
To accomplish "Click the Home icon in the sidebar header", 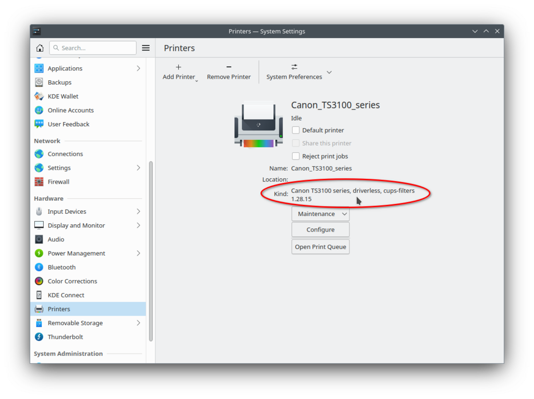I will [x=40, y=48].
